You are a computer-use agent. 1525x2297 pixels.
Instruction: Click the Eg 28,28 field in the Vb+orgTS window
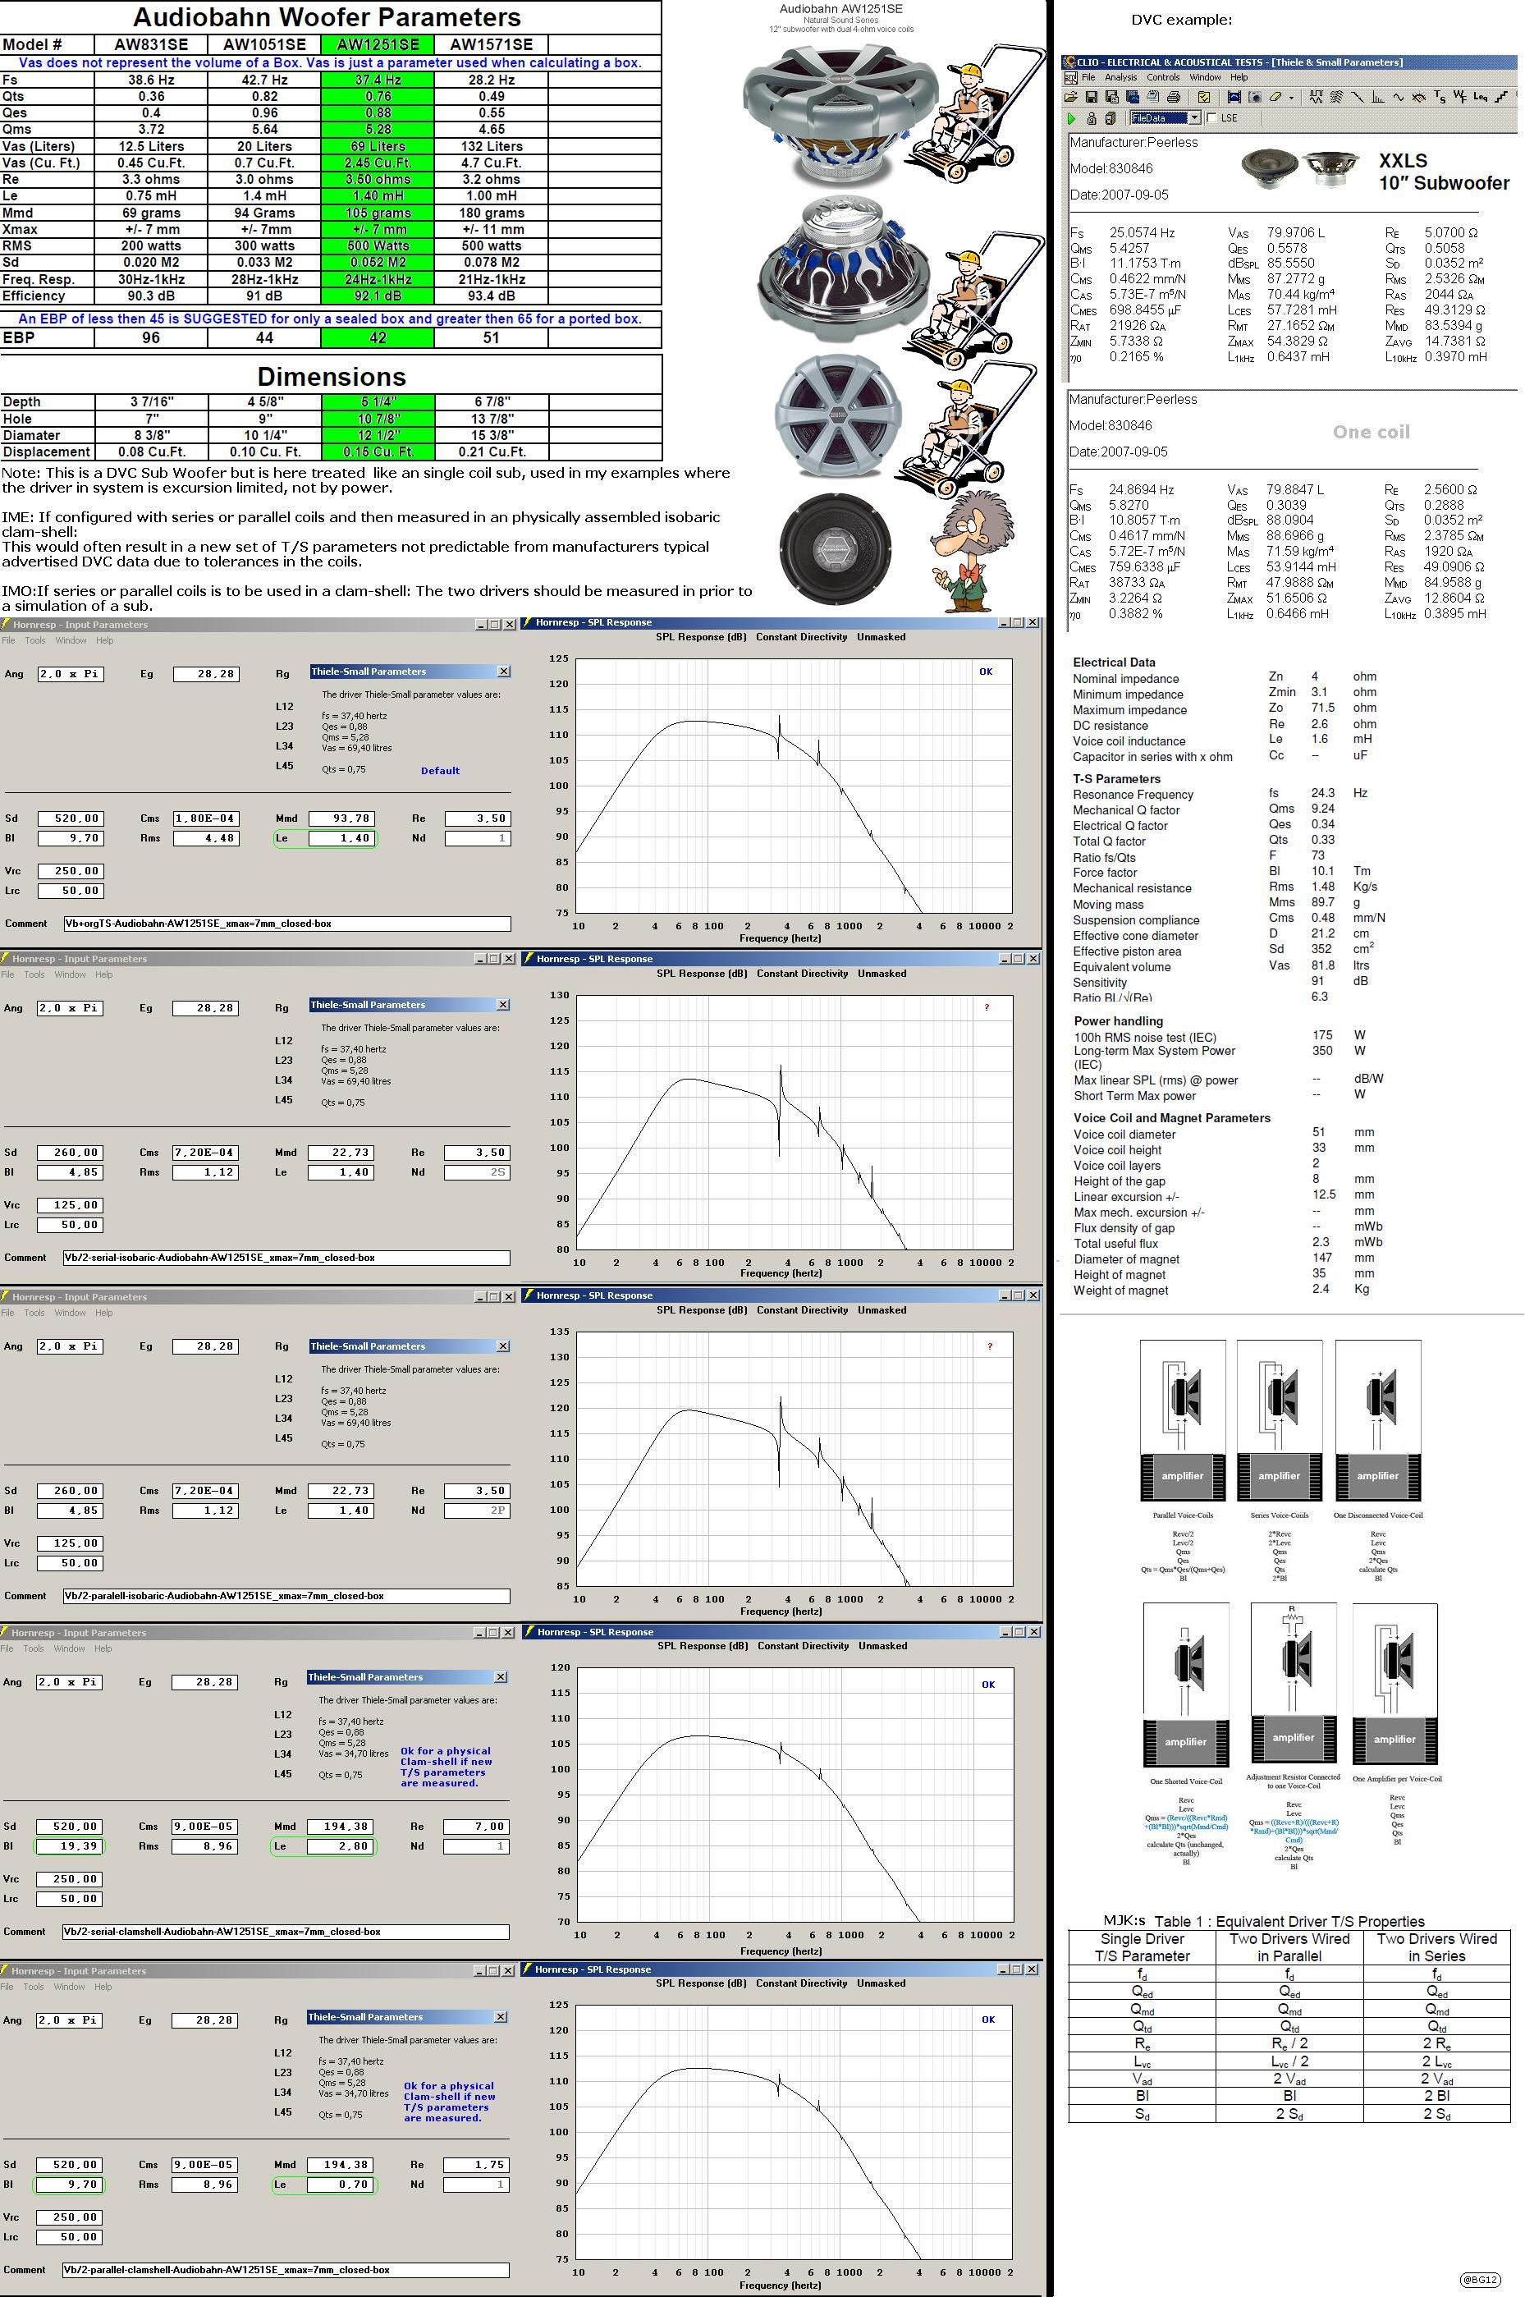[206, 674]
